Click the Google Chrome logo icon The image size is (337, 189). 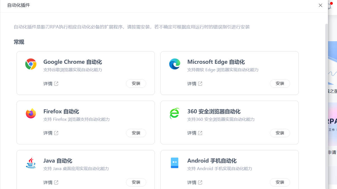31,64
